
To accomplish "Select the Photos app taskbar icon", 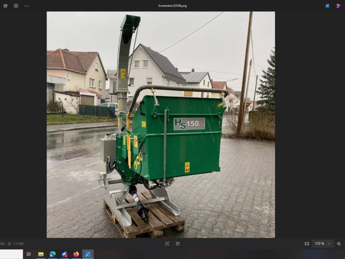I will pyautogui.click(x=88, y=254).
